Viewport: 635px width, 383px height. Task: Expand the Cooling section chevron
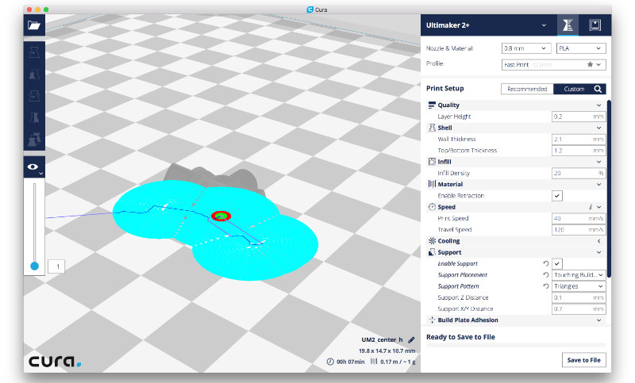[x=599, y=241]
